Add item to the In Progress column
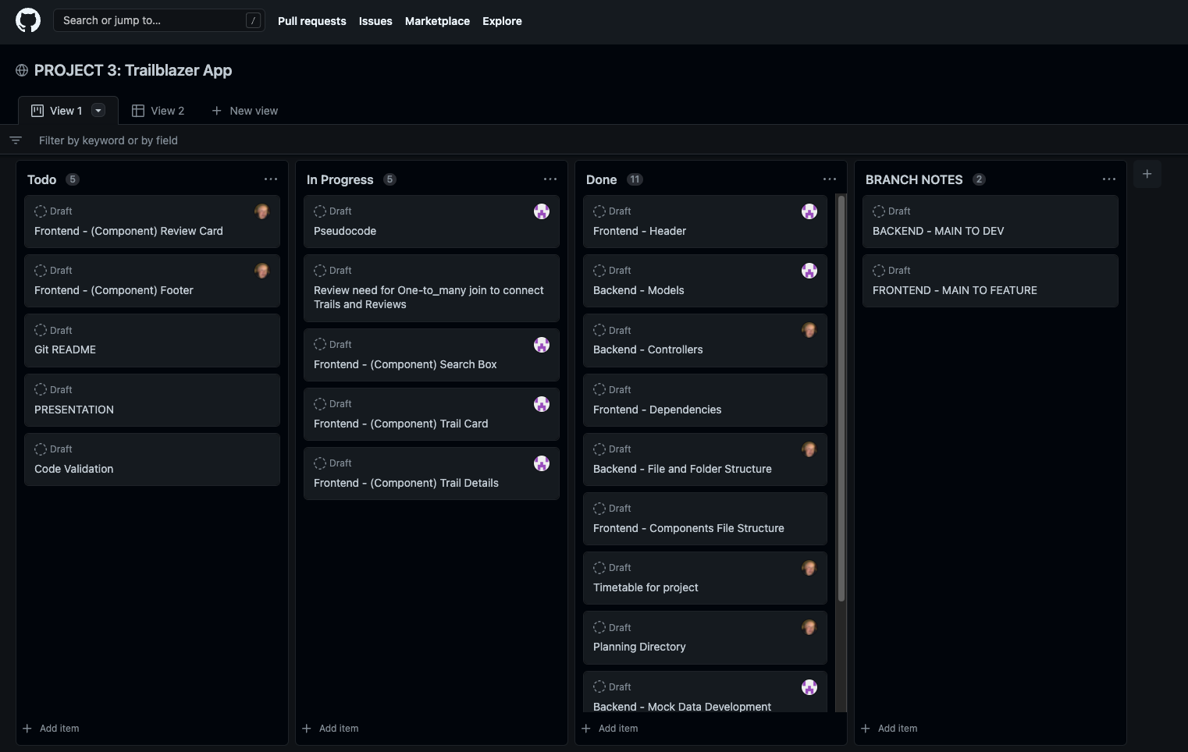Screen dimensions: 1188x752 [331, 729]
